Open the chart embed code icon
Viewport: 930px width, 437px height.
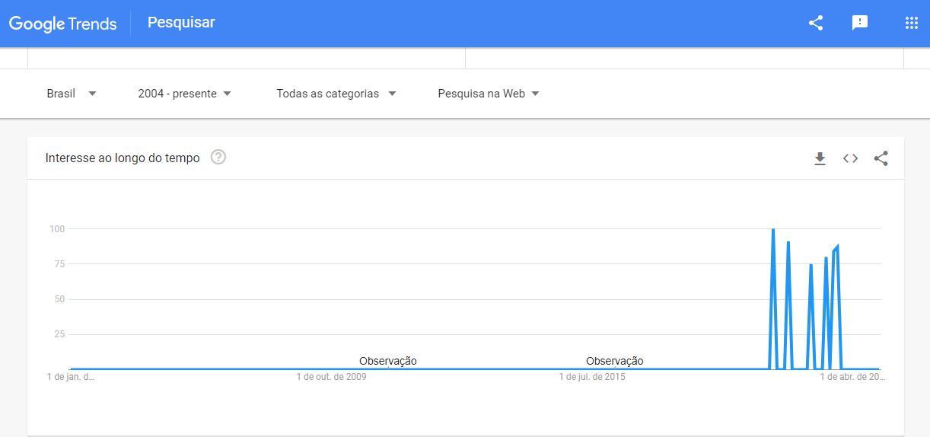click(x=850, y=158)
